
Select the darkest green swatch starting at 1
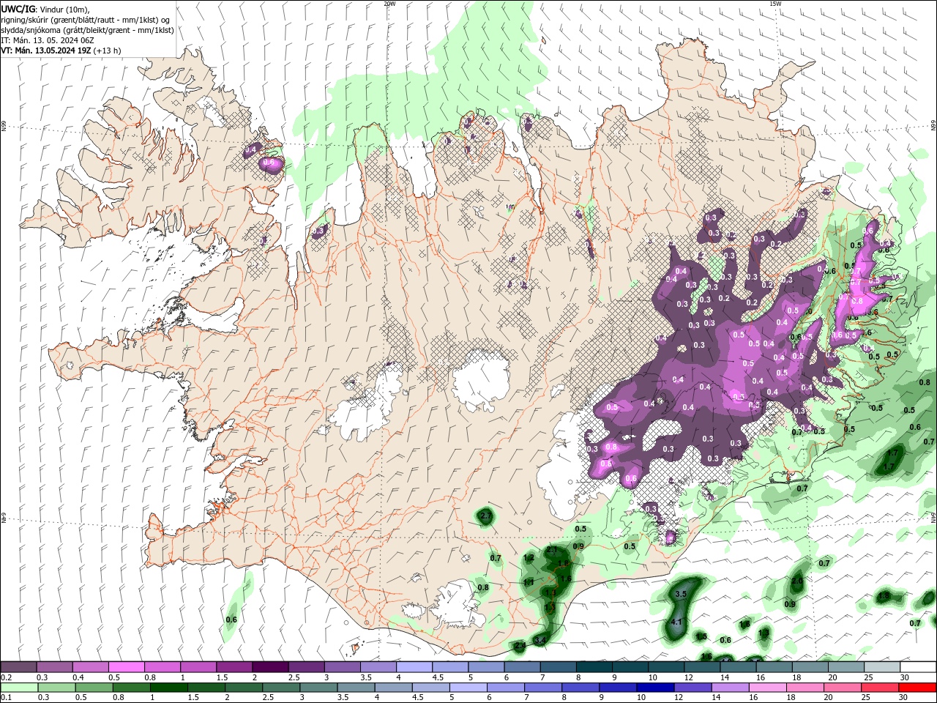(x=168, y=687)
